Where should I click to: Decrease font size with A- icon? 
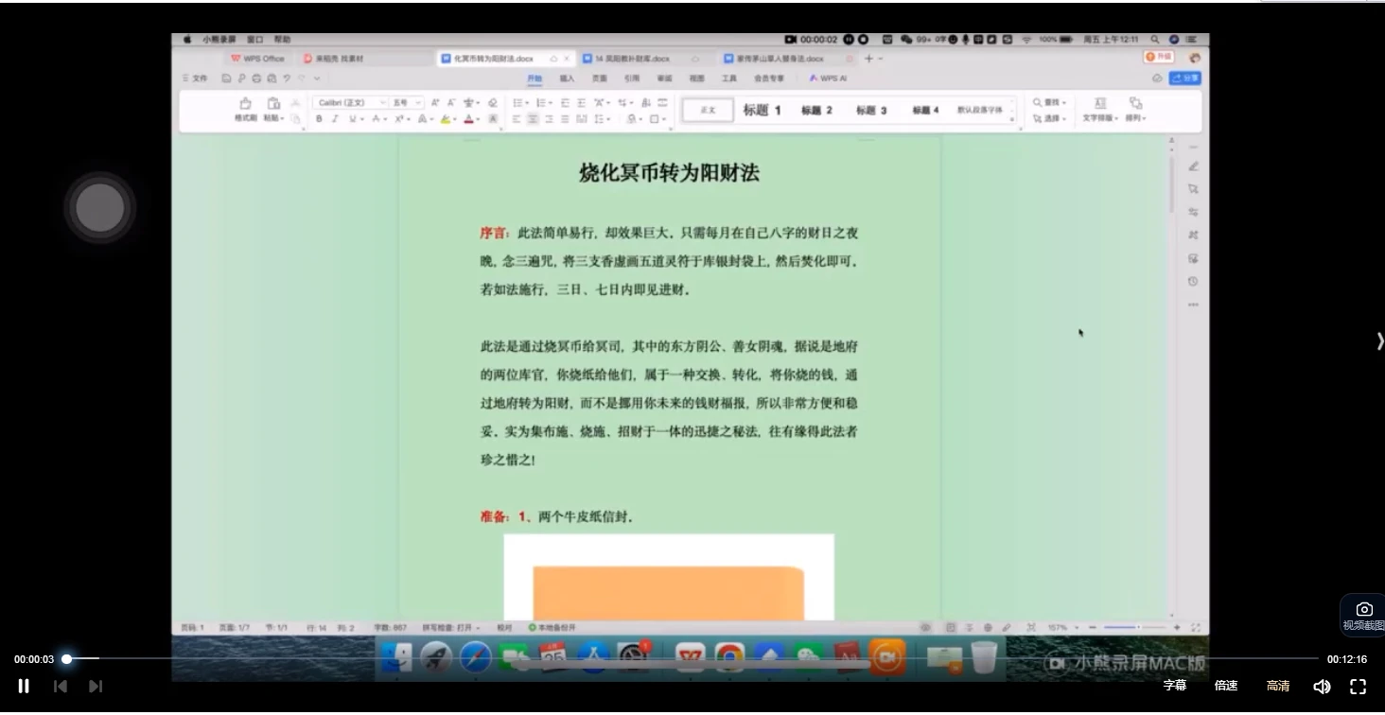pyautogui.click(x=451, y=102)
